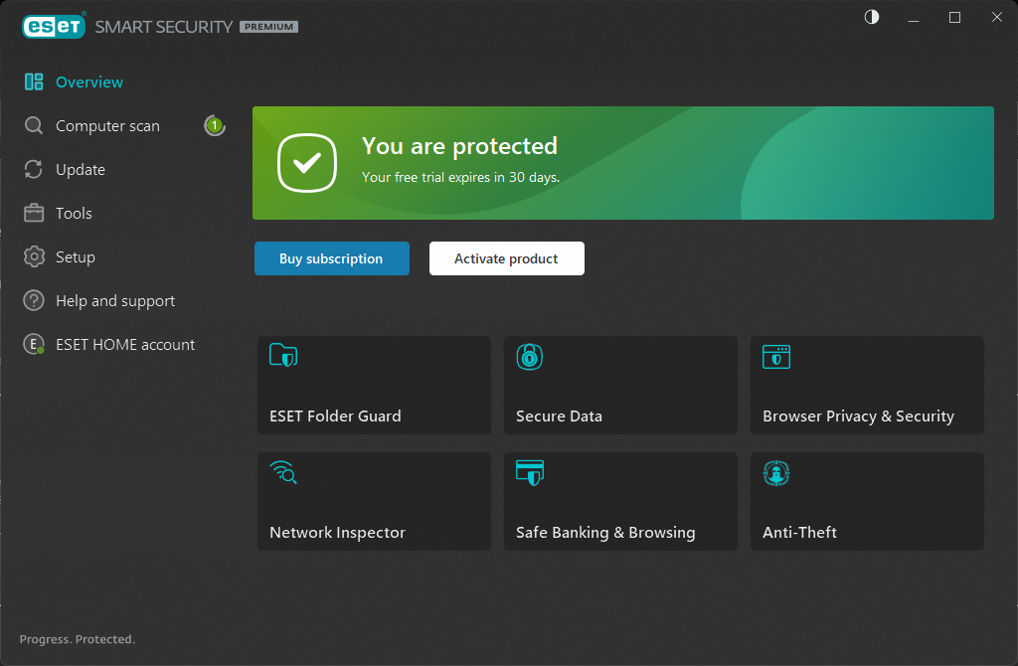Open the Computer scan section
Image resolution: width=1018 pixels, height=666 pixels.
click(107, 126)
